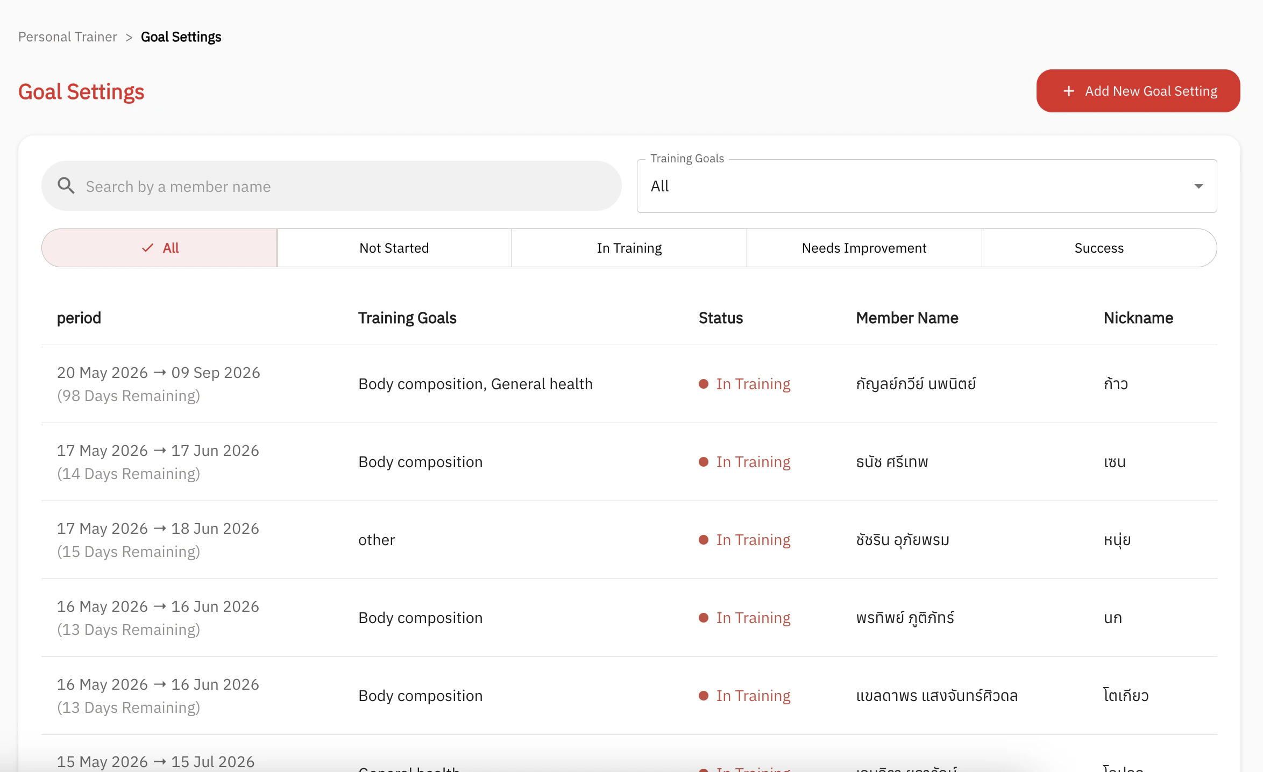
Task: Click nickname ก้าว
Action: (x=1116, y=384)
